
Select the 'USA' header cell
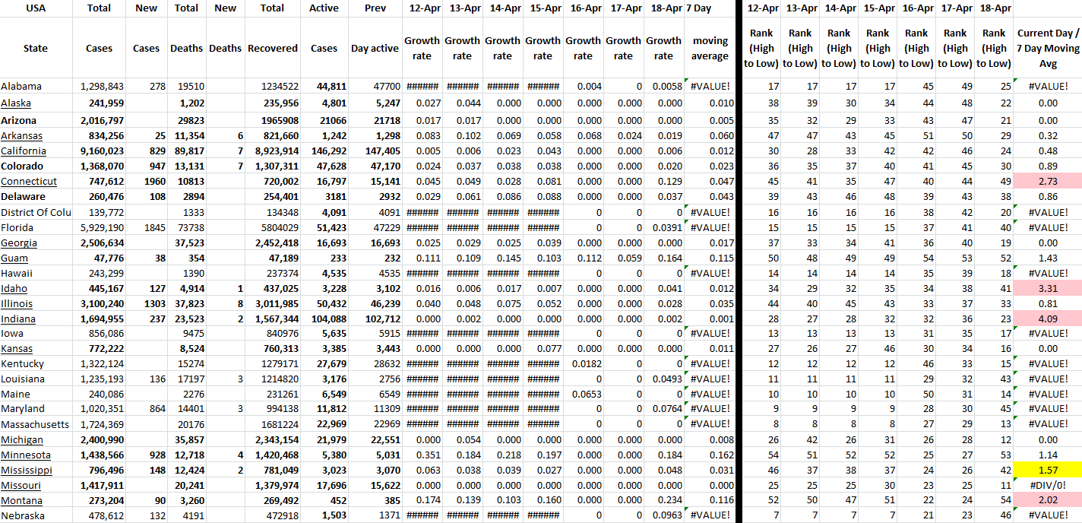(36, 8)
